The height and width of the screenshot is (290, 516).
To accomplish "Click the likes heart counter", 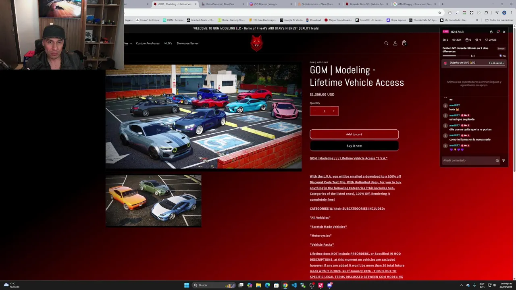I will 491,40.
